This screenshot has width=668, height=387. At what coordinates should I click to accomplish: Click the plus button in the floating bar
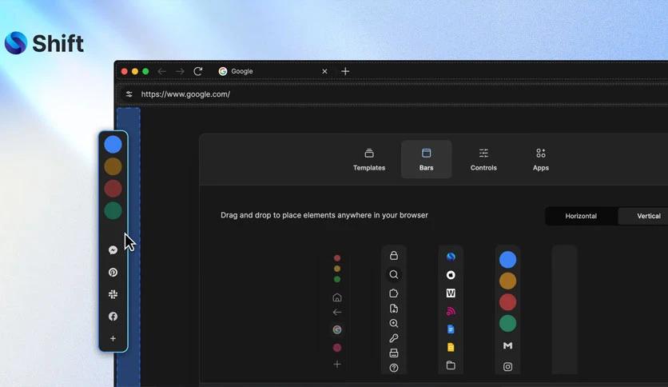(x=113, y=338)
